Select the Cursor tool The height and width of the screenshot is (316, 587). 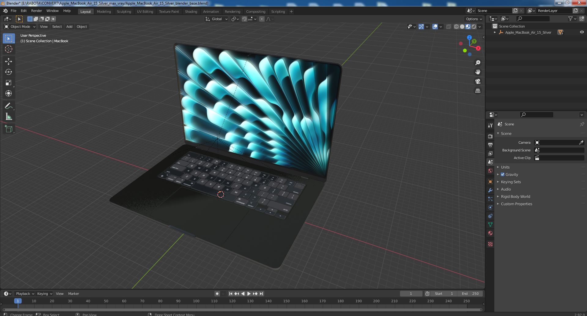click(9, 49)
